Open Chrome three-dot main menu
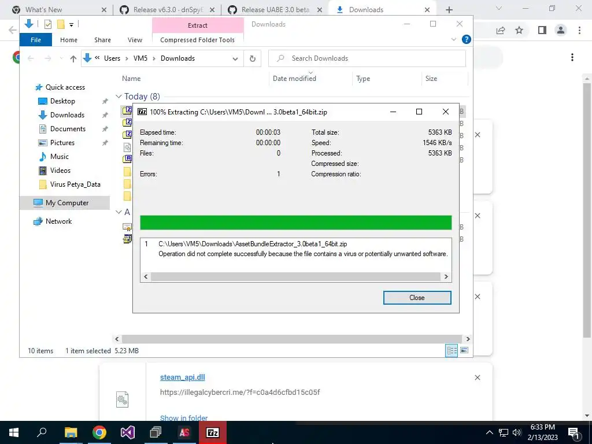Image resolution: width=592 pixels, height=444 pixels. (579, 30)
